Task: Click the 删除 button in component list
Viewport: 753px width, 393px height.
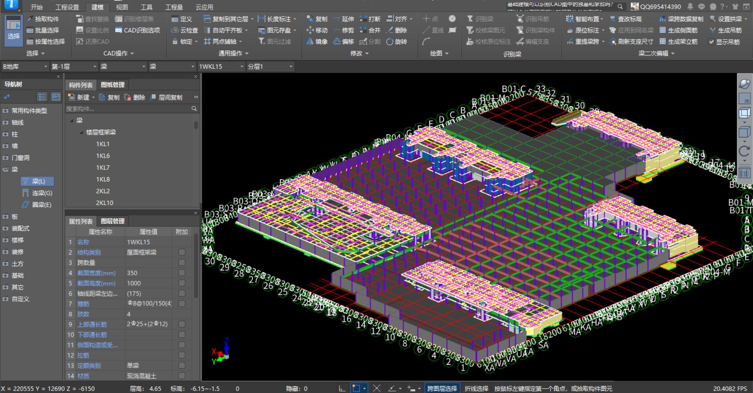Action: [x=135, y=97]
